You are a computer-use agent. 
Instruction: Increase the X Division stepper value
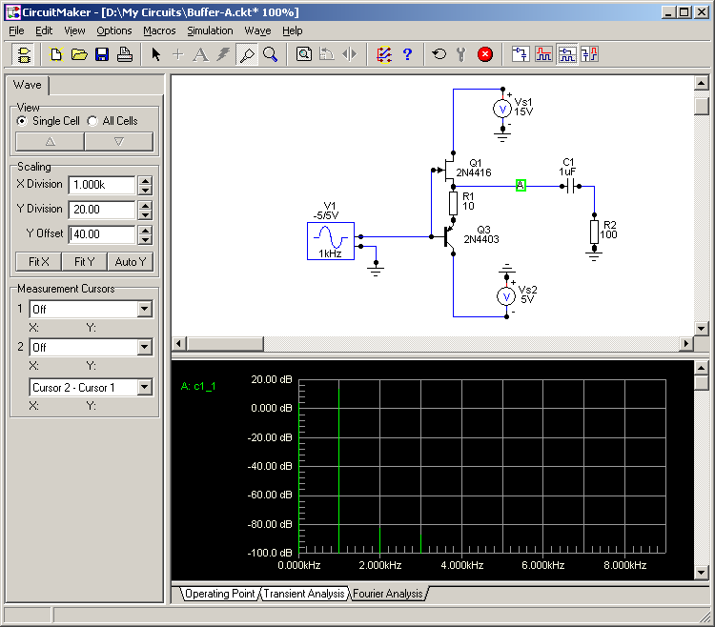(146, 181)
